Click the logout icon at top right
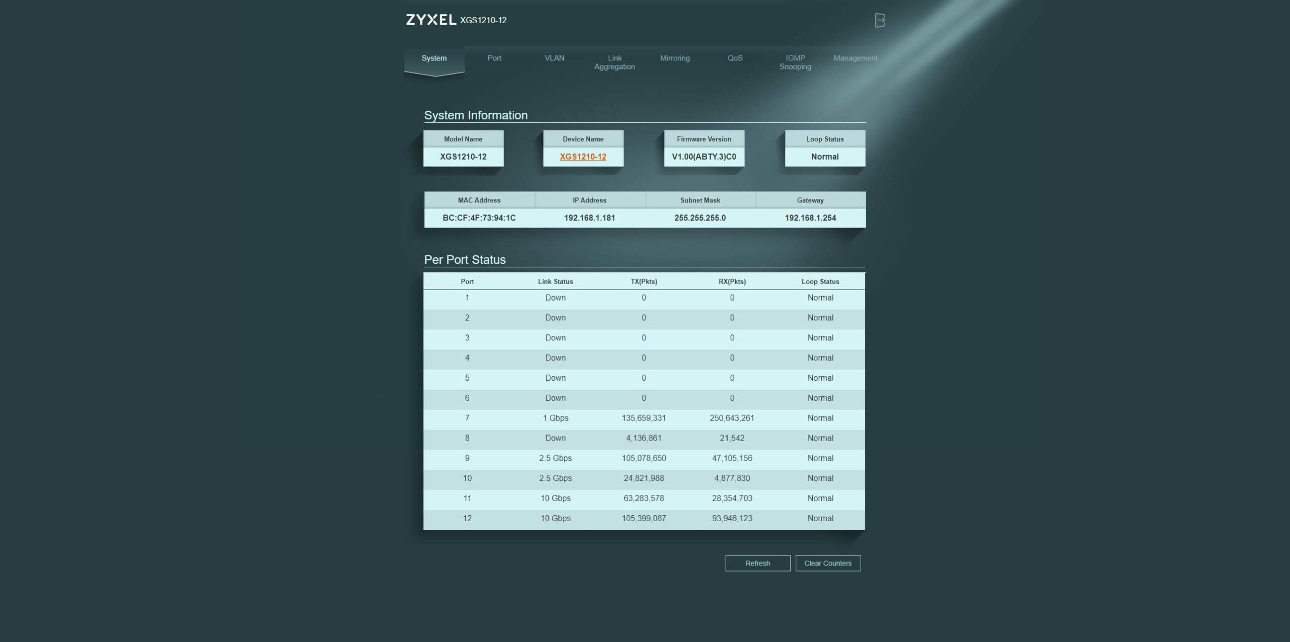Screen dimensions: 1290x642 (x=879, y=20)
